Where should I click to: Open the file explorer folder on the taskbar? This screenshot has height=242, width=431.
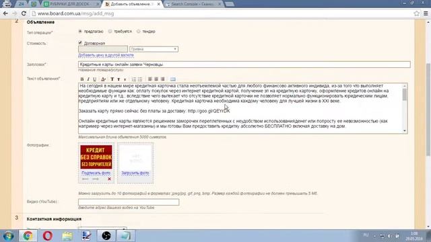pos(67,236)
